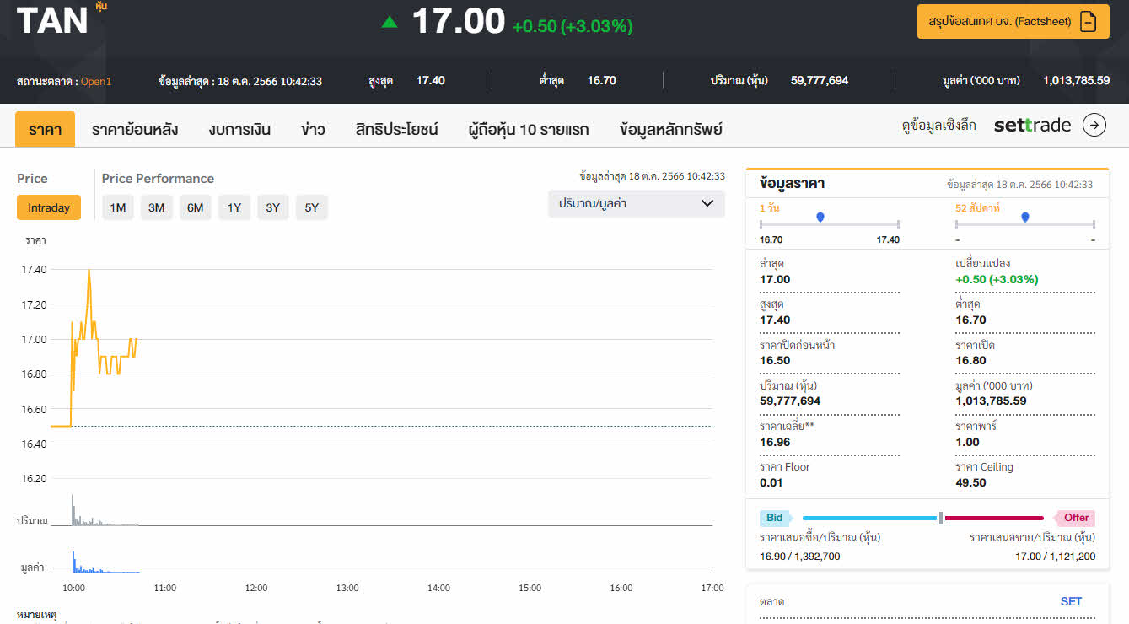This screenshot has height=624, width=1129.
Task: Open ผู้ถือหุ้น 10 รายแรก tab
Action: [x=529, y=130]
